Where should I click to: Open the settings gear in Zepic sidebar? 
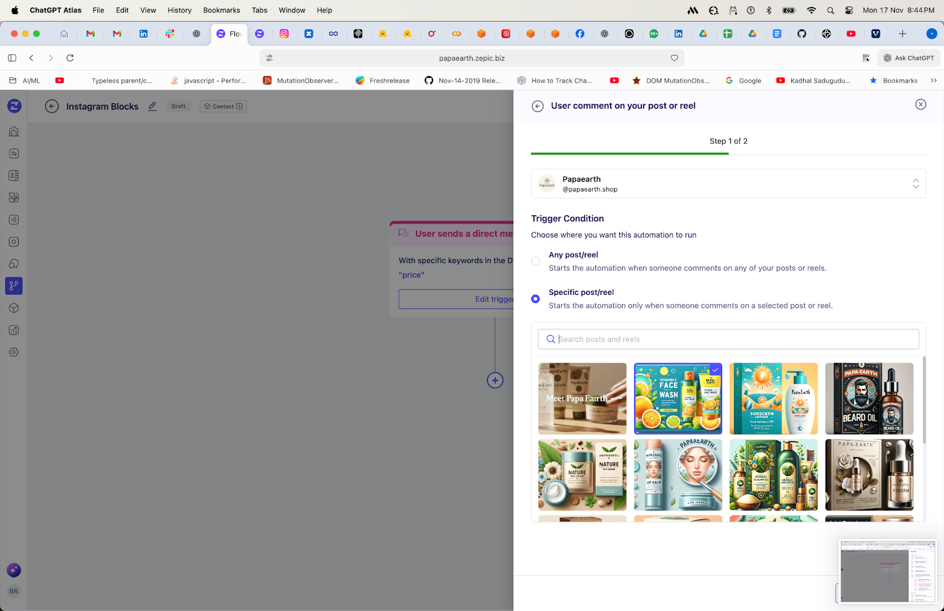[x=14, y=352]
